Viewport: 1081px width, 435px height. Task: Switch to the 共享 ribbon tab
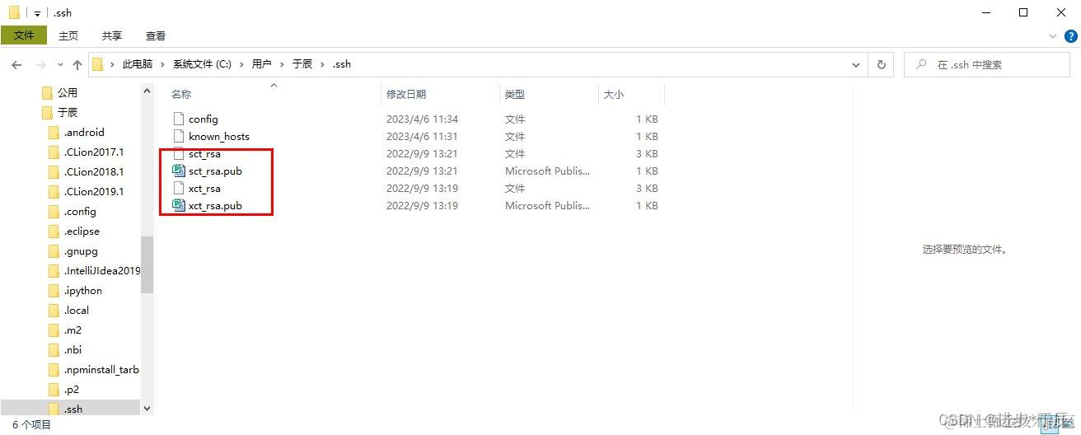112,35
